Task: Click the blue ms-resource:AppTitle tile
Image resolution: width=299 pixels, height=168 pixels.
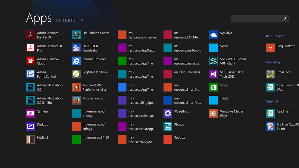Action: [122, 87]
